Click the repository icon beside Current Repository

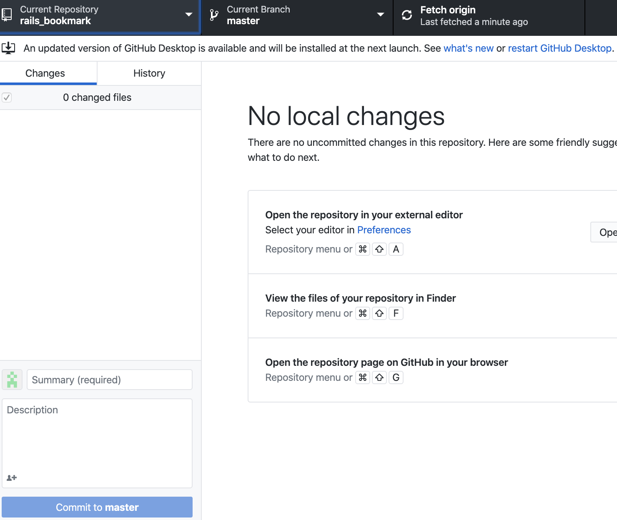coord(7,15)
